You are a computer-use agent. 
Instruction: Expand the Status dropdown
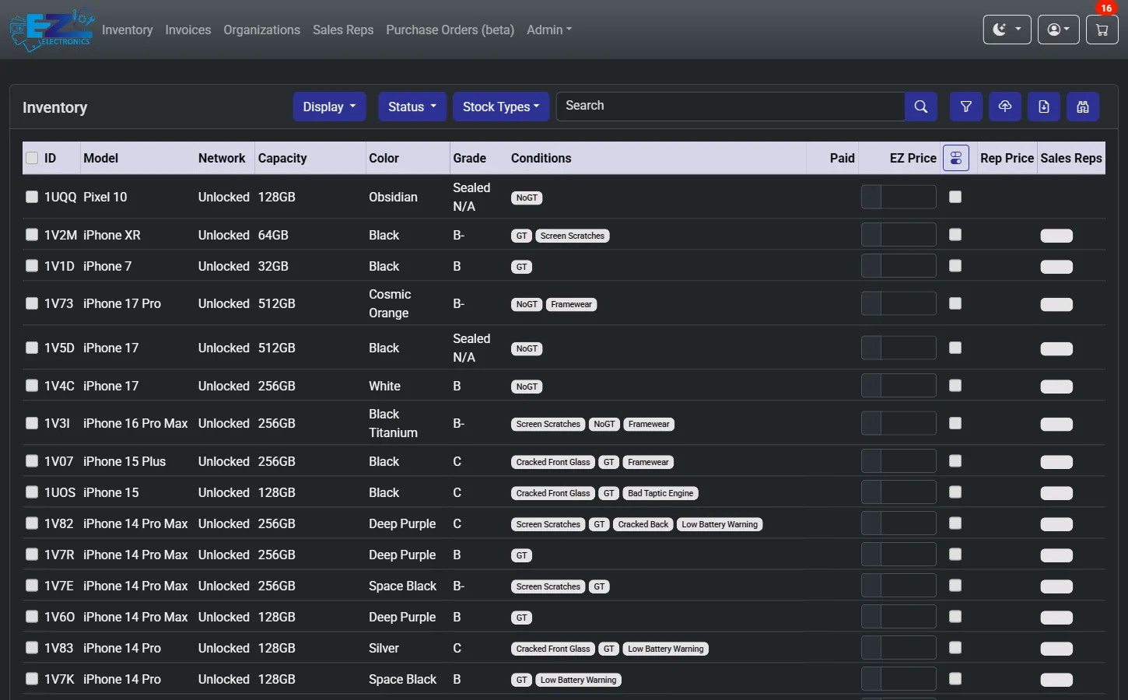tap(412, 107)
